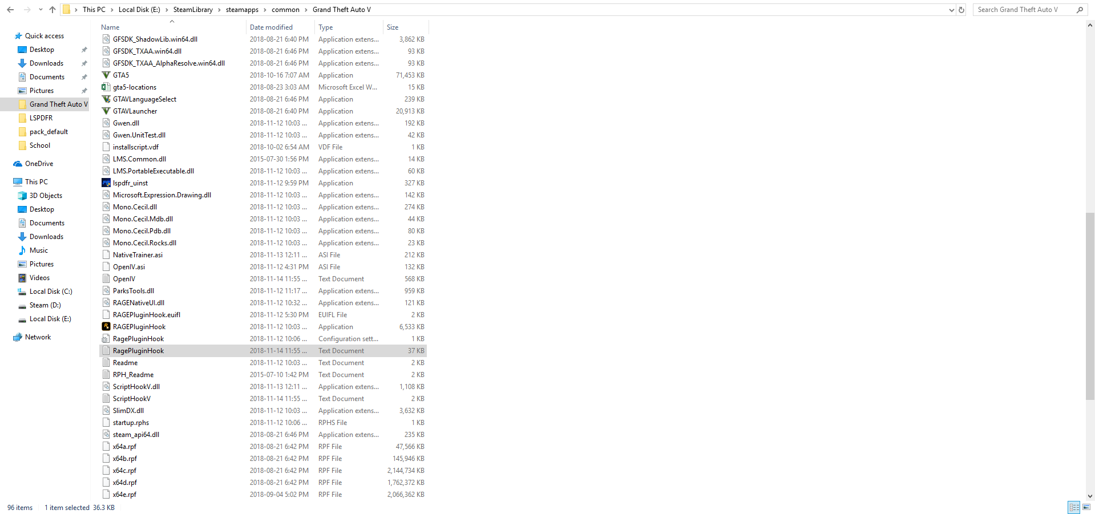1095x514 pixels.
Task: Sort files by Size column
Action: click(x=393, y=27)
